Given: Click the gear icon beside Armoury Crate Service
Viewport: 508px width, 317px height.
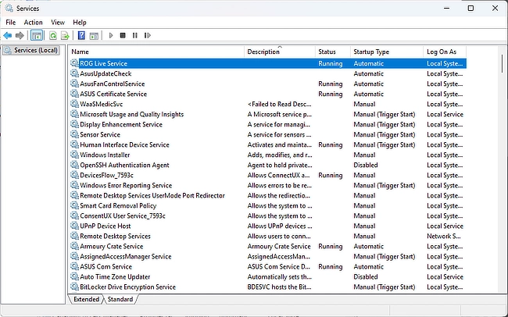Looking at the screenshot, I should coord(74,246).
